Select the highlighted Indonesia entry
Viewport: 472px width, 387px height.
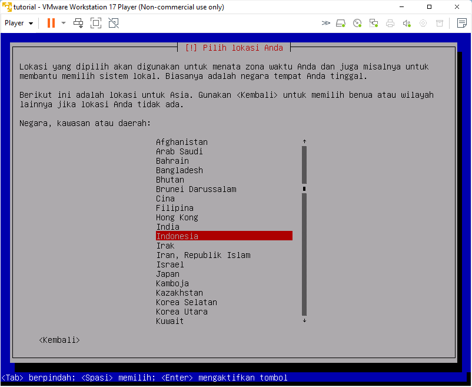(x=224, y=236)
